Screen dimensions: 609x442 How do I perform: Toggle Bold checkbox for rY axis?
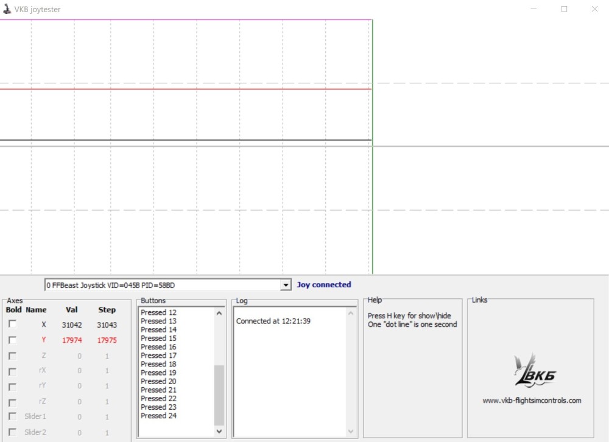pos(12,387)
